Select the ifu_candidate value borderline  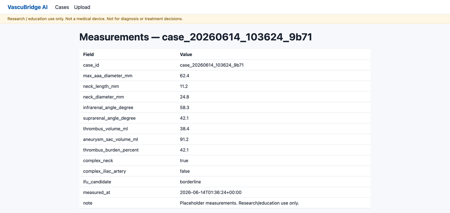click(190, 182)
